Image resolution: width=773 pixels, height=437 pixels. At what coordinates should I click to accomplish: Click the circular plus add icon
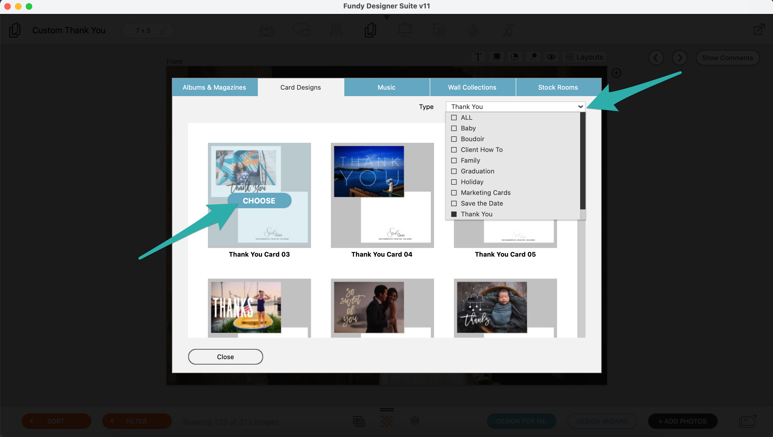coord(616,73)
